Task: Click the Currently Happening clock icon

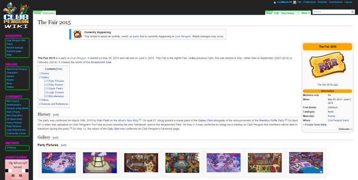Action: [77, 34]
